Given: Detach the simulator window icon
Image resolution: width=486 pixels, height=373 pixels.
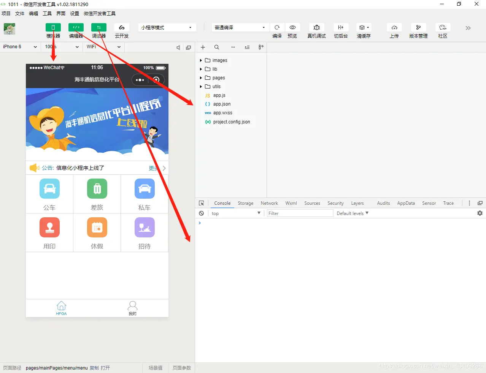Looking at the screenshot, I should coord(188,47).
